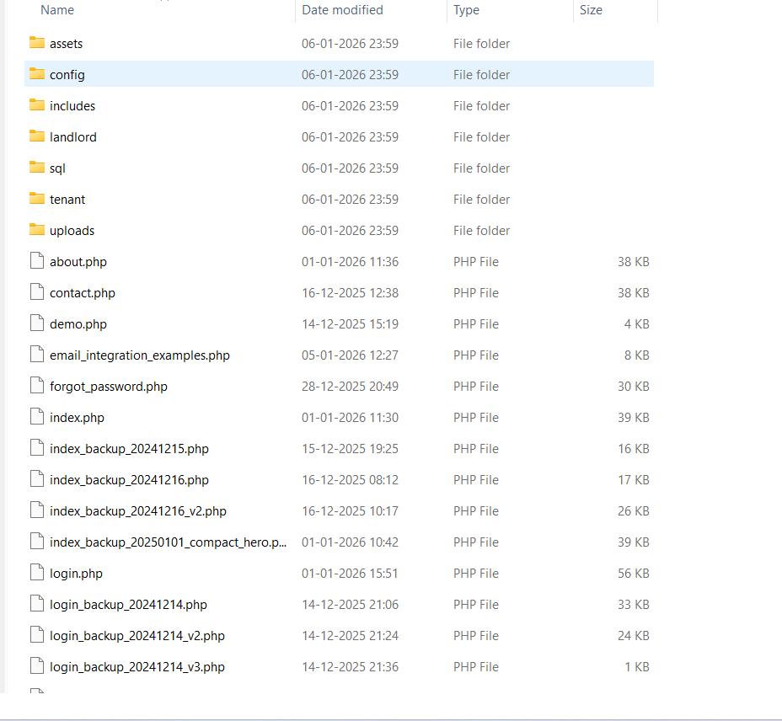Screen dimensions: 782x721
Task: Sort files by Size column header
Action: click(591, 10)
